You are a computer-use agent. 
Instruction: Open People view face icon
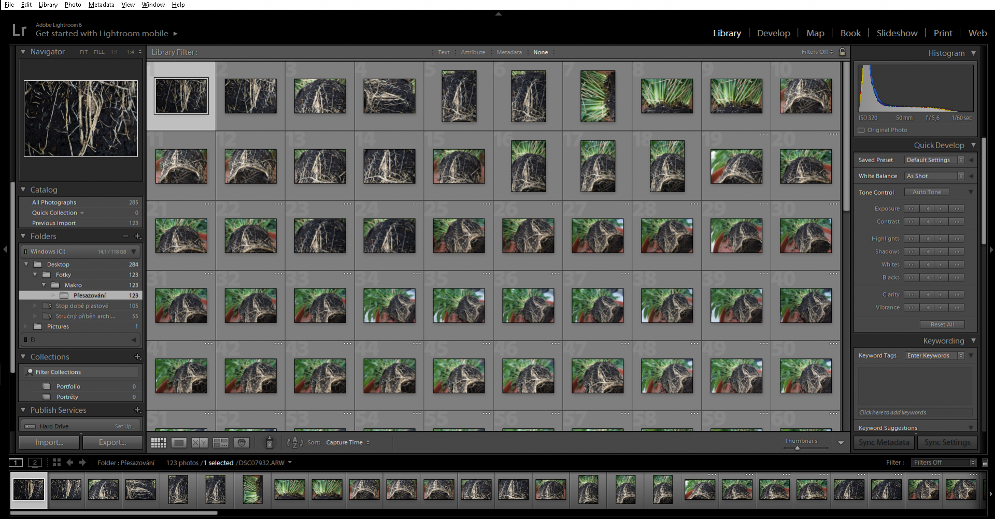(x=241, y=442)
